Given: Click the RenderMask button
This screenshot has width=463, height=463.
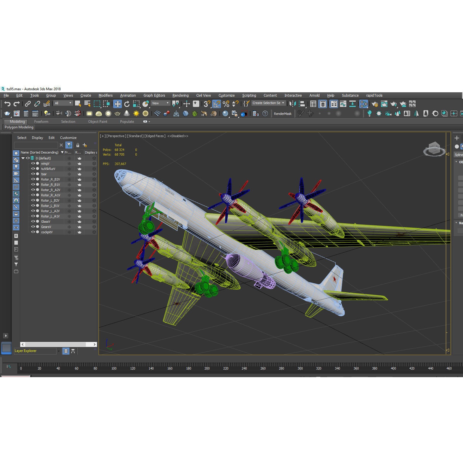Looking at the screenshot, I should (283, 114).
